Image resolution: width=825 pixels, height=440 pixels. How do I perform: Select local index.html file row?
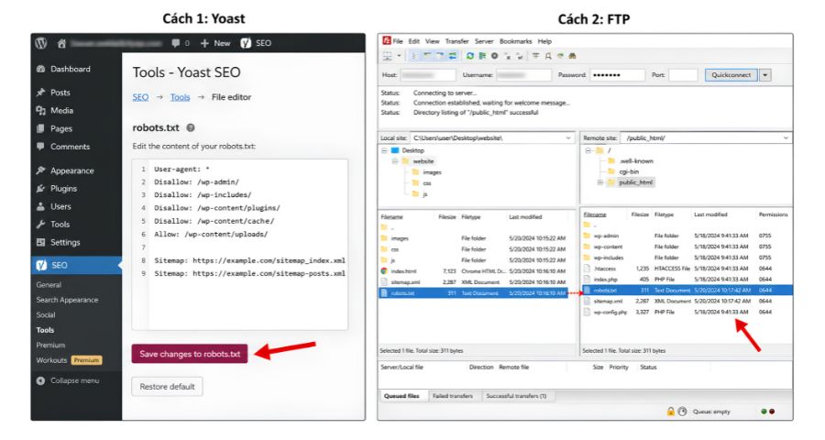[472, 271]
